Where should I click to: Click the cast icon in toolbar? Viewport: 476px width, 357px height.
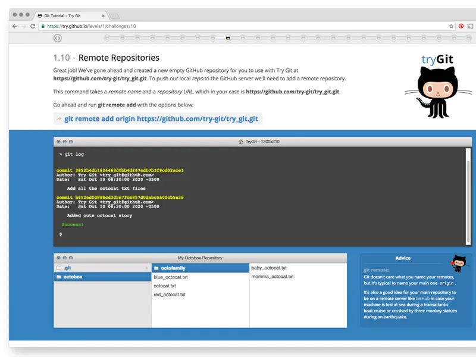(x=470, y=26)
